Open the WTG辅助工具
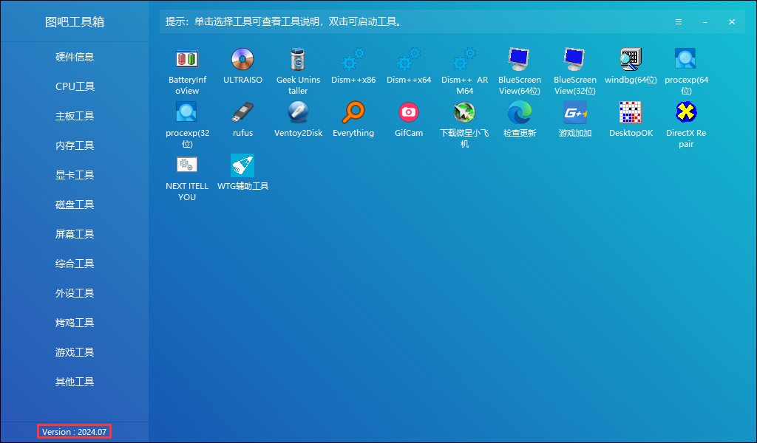Screen dimensions: 757x443 click(242, 171)
